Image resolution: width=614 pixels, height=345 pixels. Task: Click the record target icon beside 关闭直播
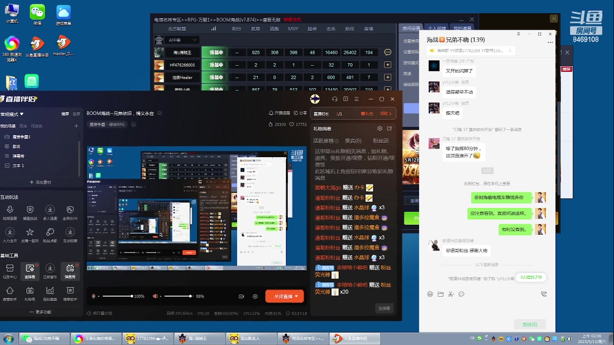(255, 297)
